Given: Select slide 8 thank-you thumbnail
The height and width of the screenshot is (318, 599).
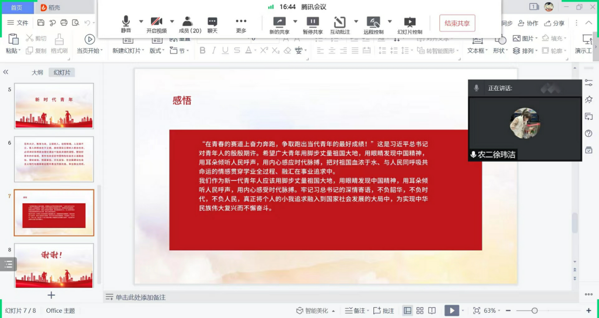Looking at the screenshot, I should pyautogui.click(x=54, y=265).
